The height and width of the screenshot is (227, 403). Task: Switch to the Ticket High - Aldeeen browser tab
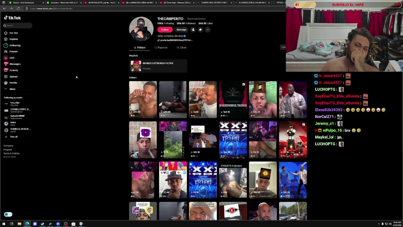tap(177, 3)
